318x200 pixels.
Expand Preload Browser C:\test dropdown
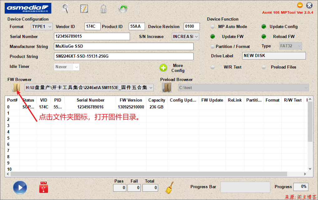pos(306,88)
